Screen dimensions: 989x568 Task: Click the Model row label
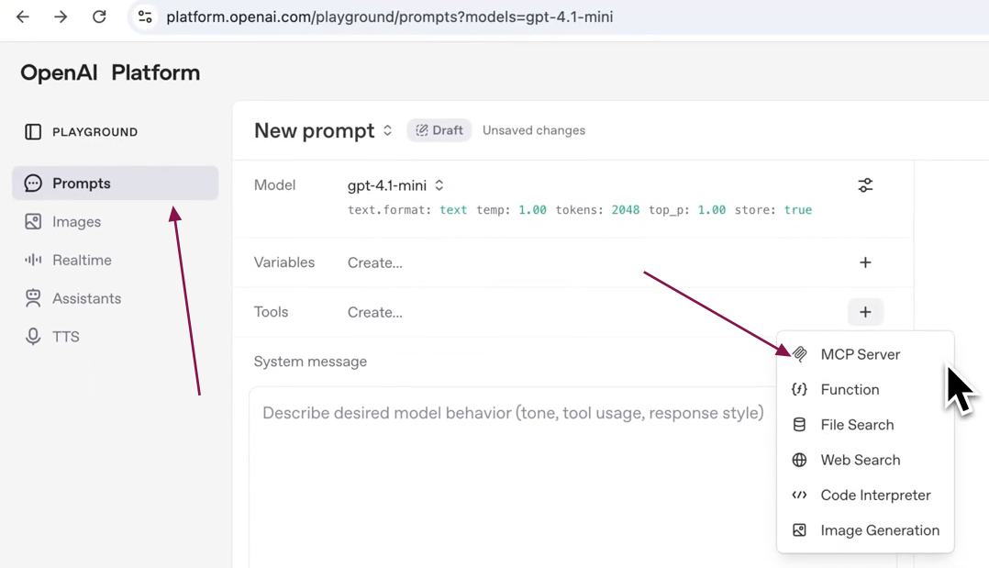click(274, 185)
